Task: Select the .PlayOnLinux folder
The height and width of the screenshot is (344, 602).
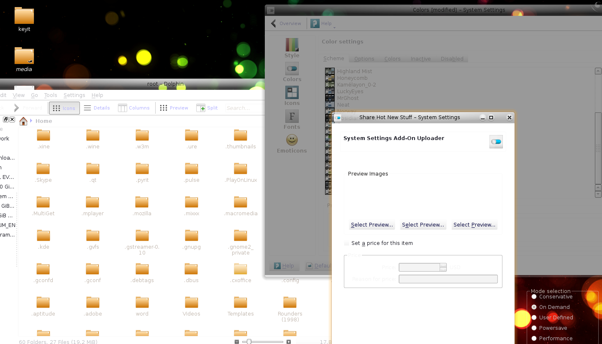Action: click(x=241, y=173)
